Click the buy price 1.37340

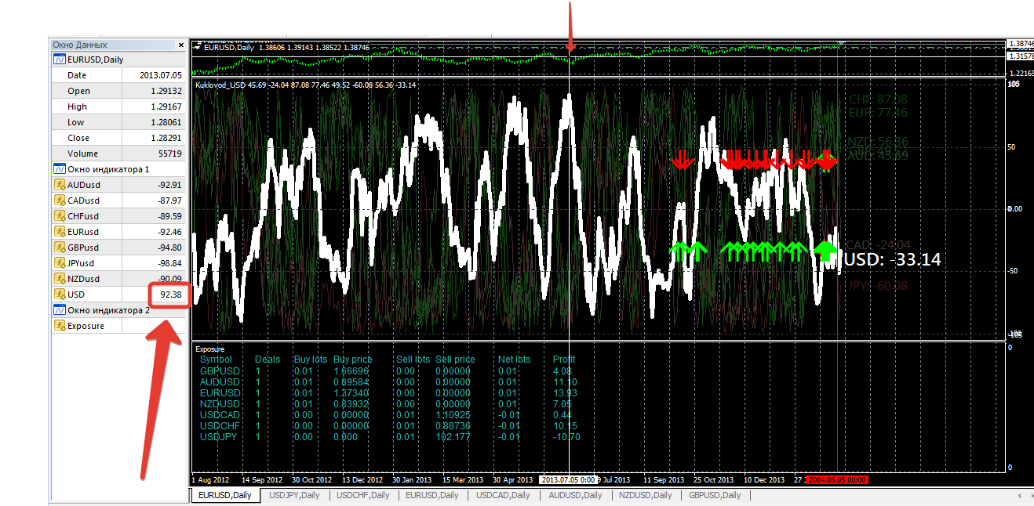coord(351,392)
